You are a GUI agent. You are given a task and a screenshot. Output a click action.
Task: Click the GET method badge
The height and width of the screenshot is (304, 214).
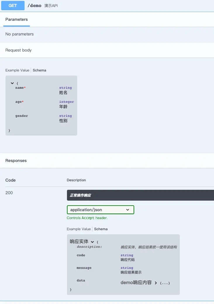[13, 6]
